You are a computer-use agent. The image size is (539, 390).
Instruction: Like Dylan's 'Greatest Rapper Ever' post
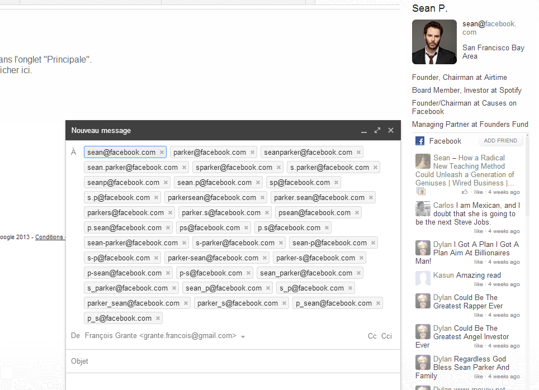(x=479, y=315)
